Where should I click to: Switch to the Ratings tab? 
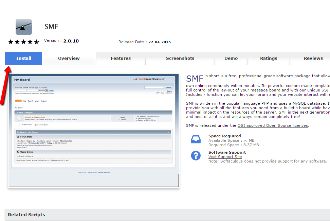click(x=269, y=58)
